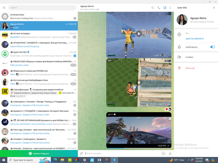Click the videos camera icon in User Info
This screenshot has height=163, width=218.
(x=179, y=57)
